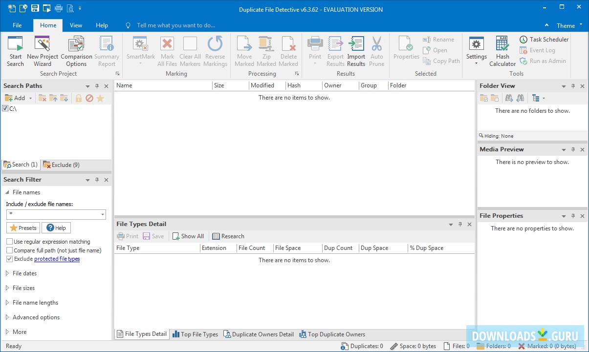Click the Rename item in Selected group

(438, 40)
